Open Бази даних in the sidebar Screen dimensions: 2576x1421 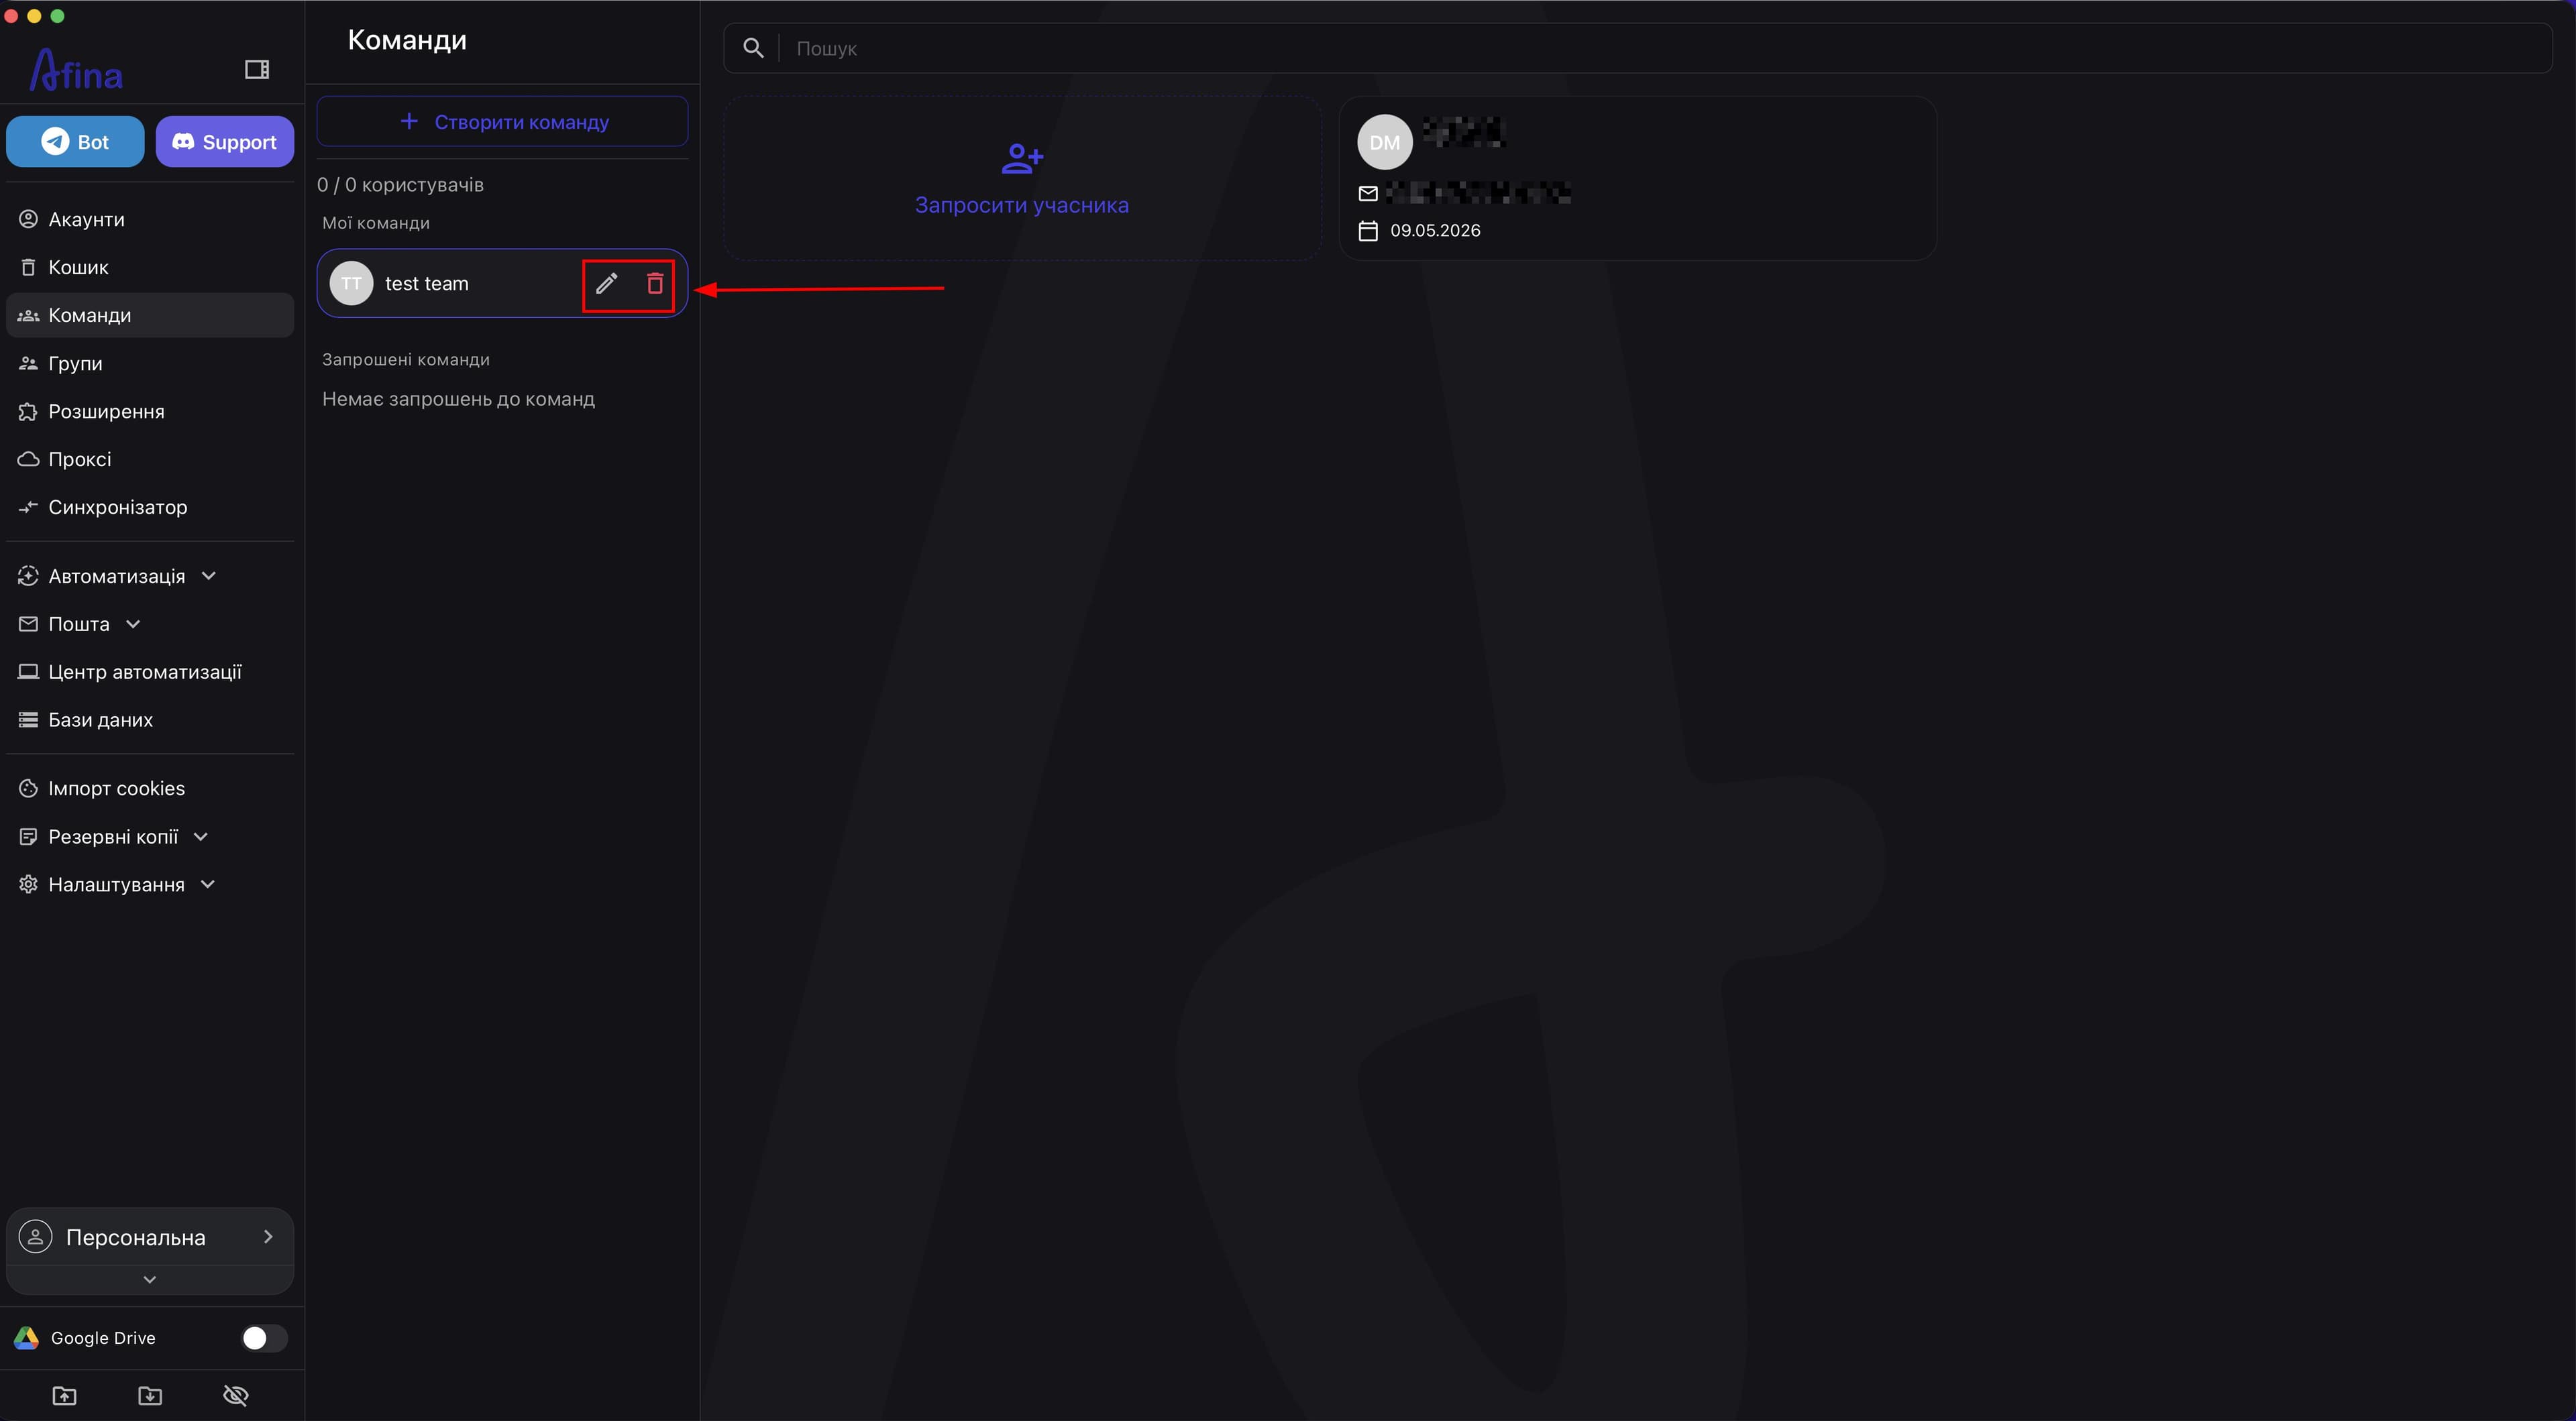[x=150, y=720]
